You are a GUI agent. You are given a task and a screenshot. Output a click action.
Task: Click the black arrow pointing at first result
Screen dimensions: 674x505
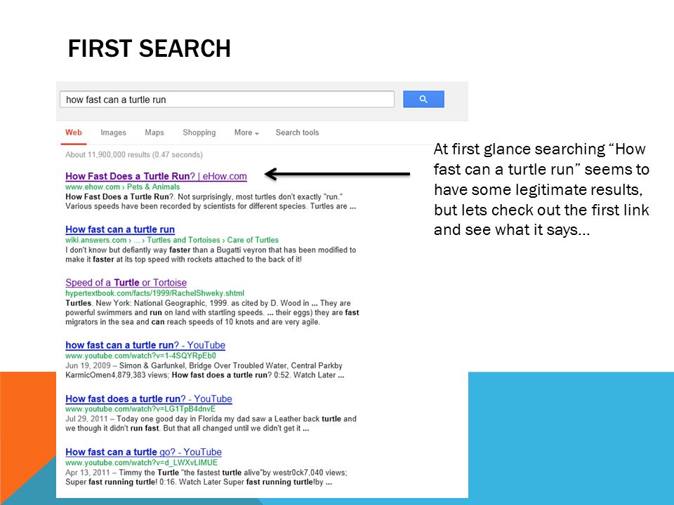(337, 174)
